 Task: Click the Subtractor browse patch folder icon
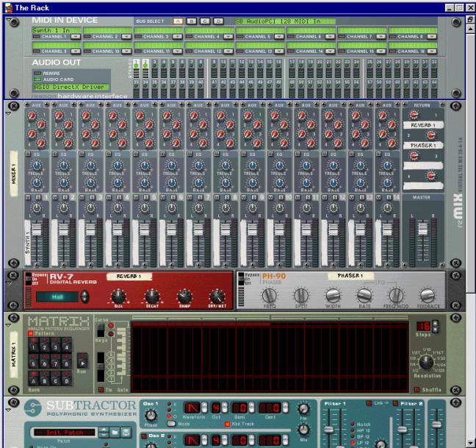tap(115, 432)
